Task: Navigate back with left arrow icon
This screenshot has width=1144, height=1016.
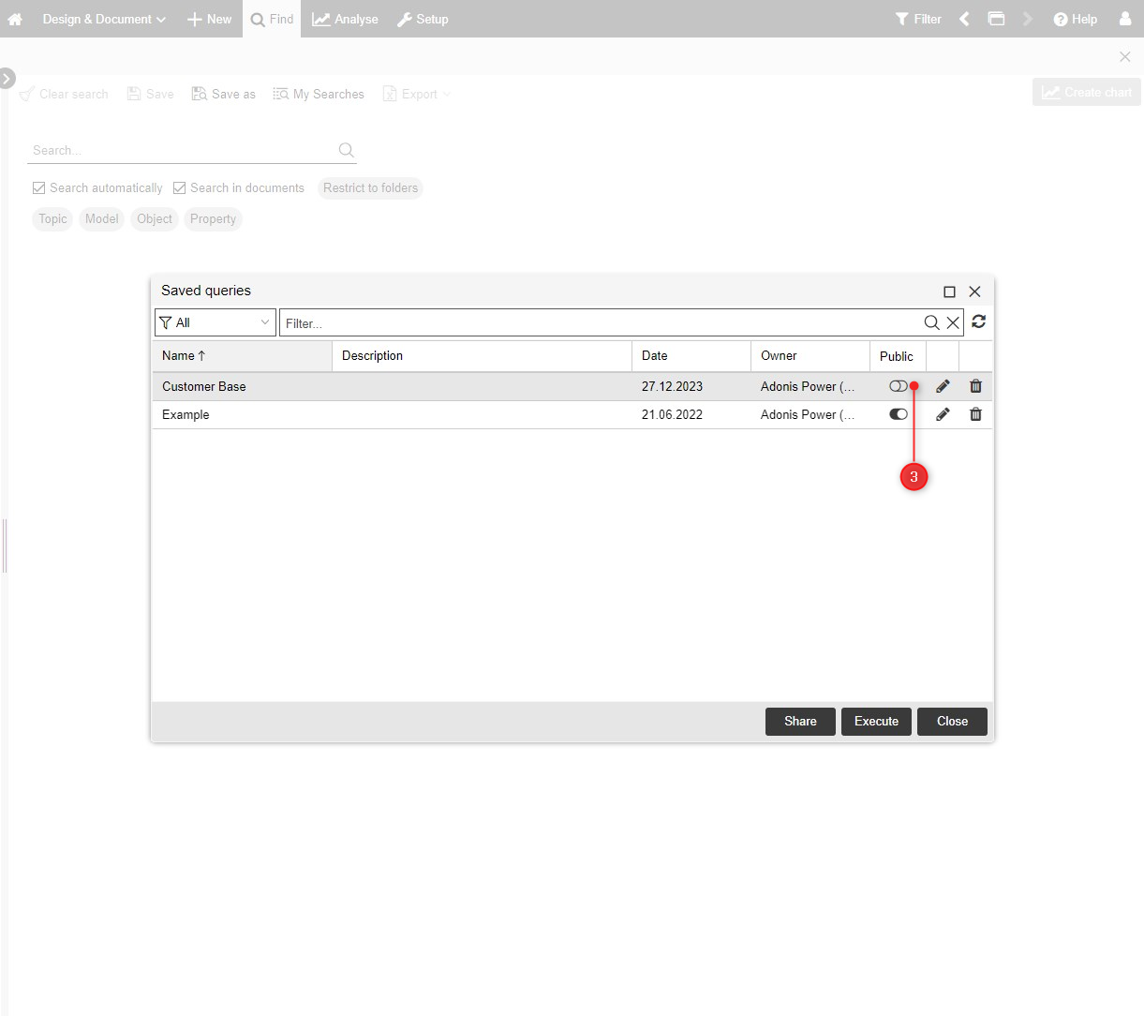Action: [964, 19]
